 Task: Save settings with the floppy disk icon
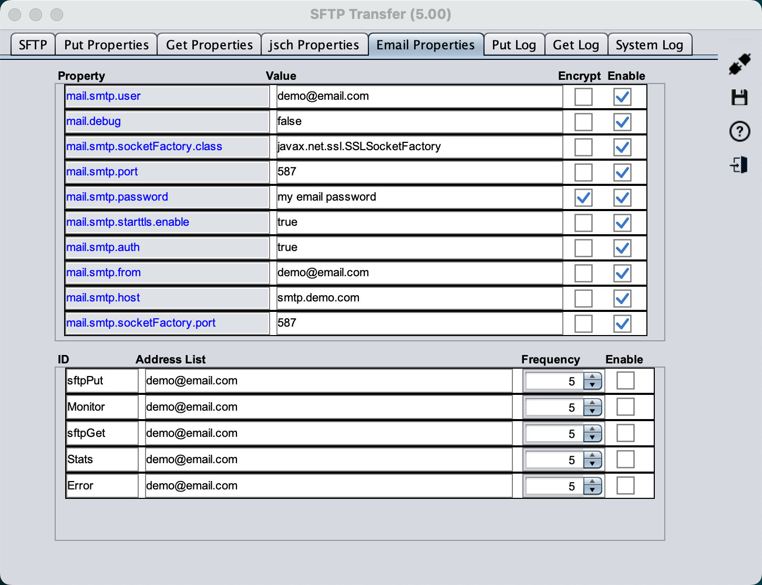739,98
